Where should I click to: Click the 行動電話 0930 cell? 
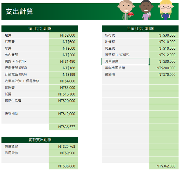[x=25, y=68]
